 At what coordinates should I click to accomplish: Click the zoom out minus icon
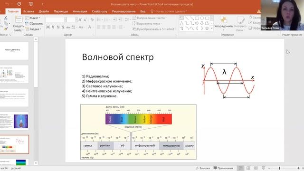tap(269, 168)
